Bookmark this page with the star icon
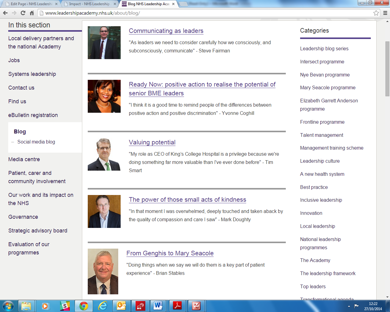 coord(376,13)
